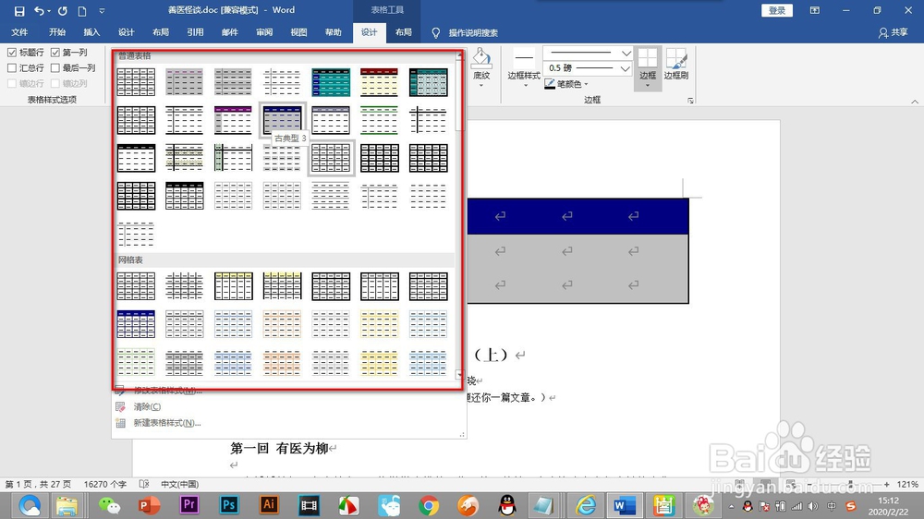Click the 边框样式 line preview icon
Screen dimensions: 924x519
[x=524, y=58]
